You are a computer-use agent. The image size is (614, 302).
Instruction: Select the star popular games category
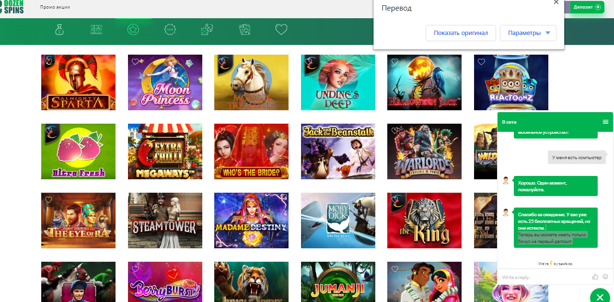tap(133, 30)
